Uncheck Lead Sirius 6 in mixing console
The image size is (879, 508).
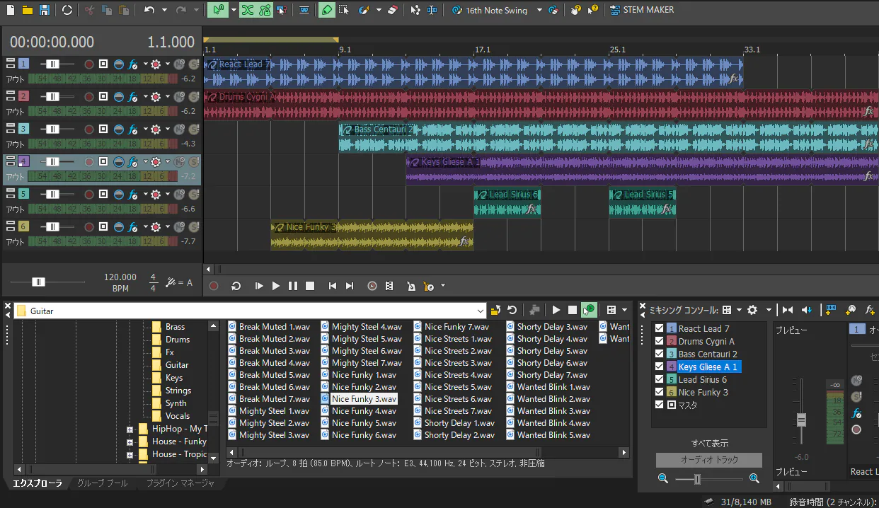tap(660, 379)
